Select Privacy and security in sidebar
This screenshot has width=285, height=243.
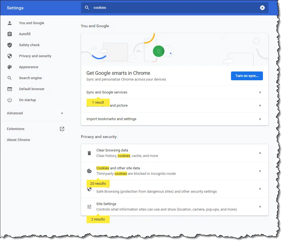pyautogui.click(x=35, y=56)
